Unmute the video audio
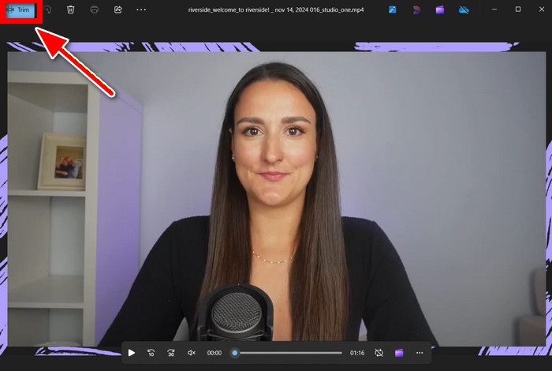The image size is (552, 371). click(192, 353)
